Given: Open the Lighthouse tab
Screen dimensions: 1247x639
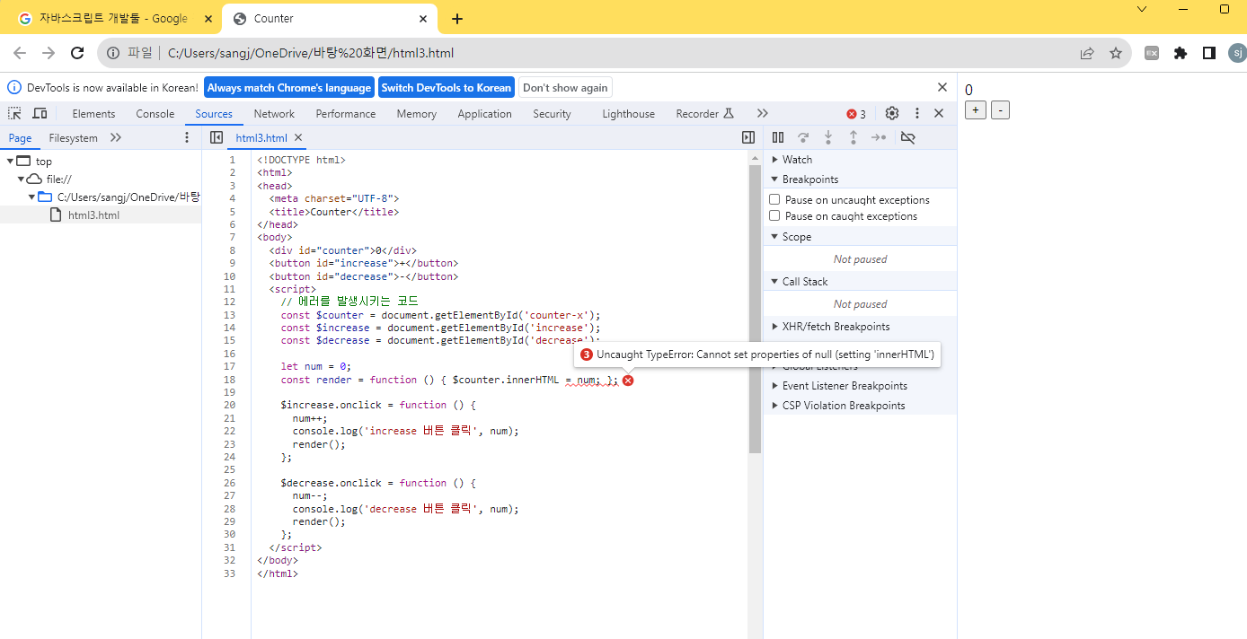Looking at the screenshot, I should 628,114.
